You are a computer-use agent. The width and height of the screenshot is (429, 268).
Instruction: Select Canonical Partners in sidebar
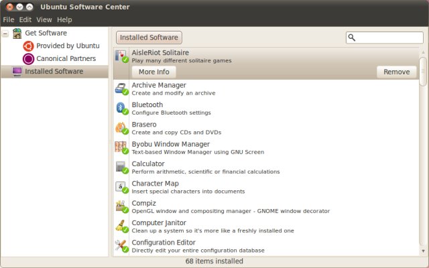pyautogui.click(x=65, y=58)
